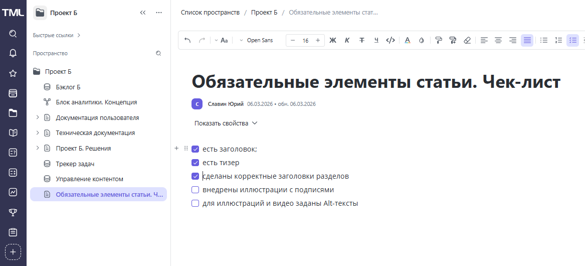Justify text alignment

(x=527, y=40)
